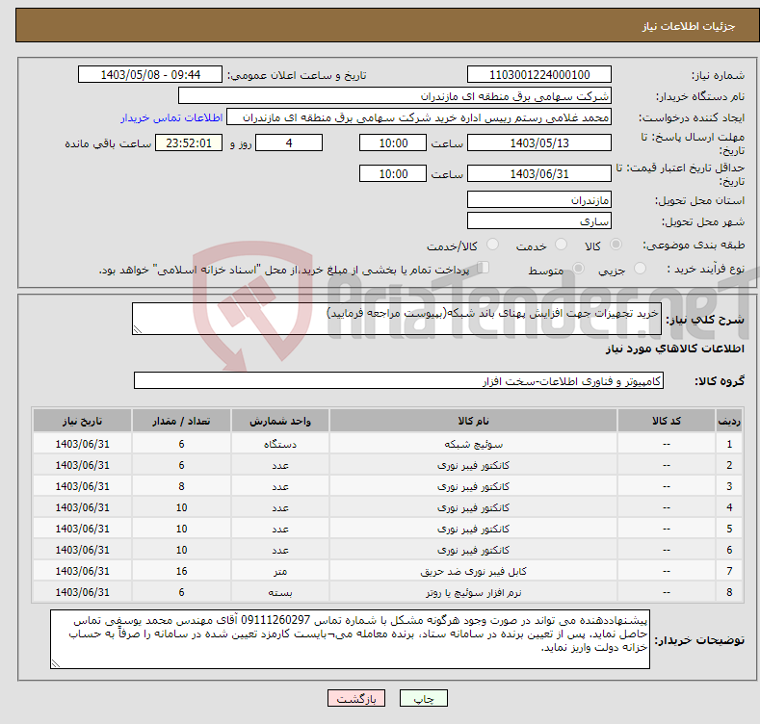Click کانکتور فیبر نوری in row 5
This screenshot has height=724, width=760.
point(473,530)
